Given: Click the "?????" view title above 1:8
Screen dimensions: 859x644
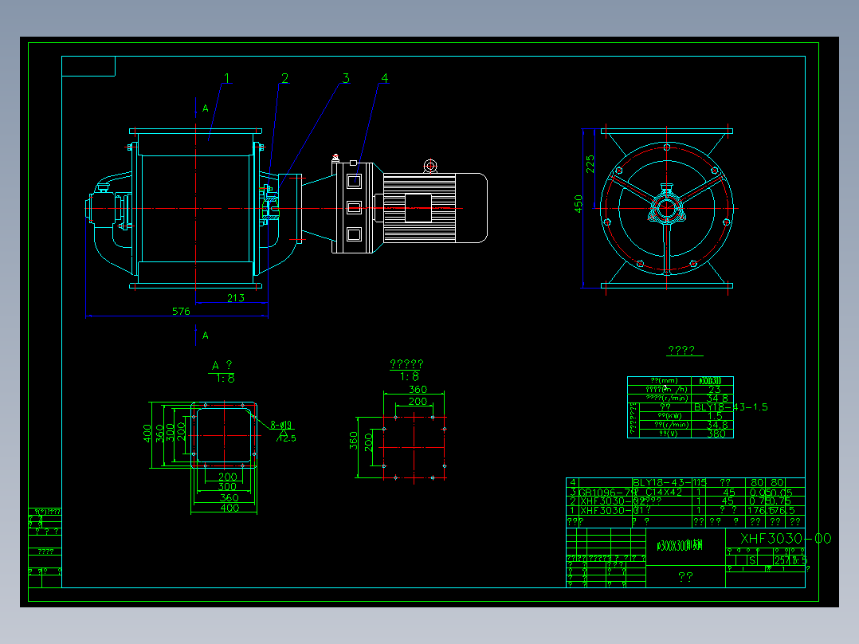Looking at the screenshot, I should pyautogui.click(x=406, y=364).
